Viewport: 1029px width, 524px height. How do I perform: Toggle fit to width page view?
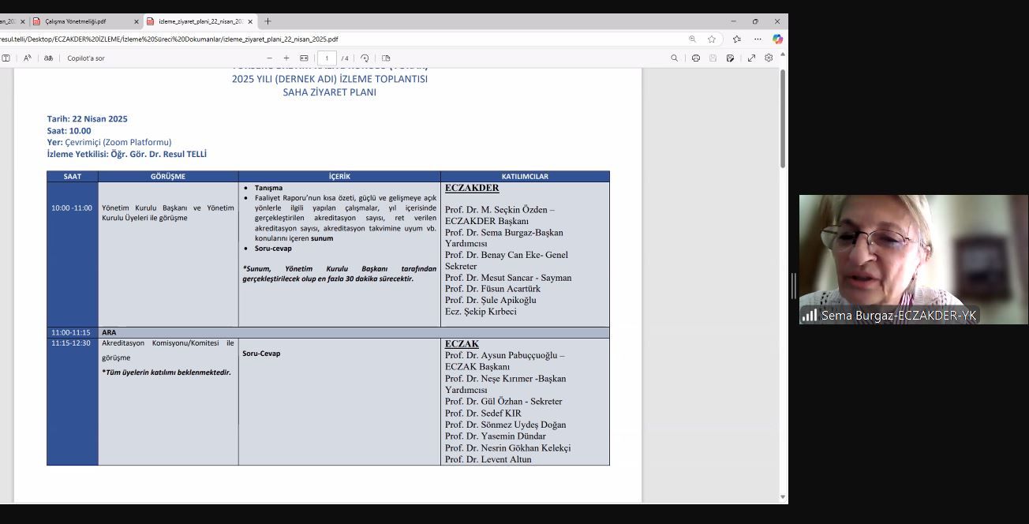pos(304,58)
